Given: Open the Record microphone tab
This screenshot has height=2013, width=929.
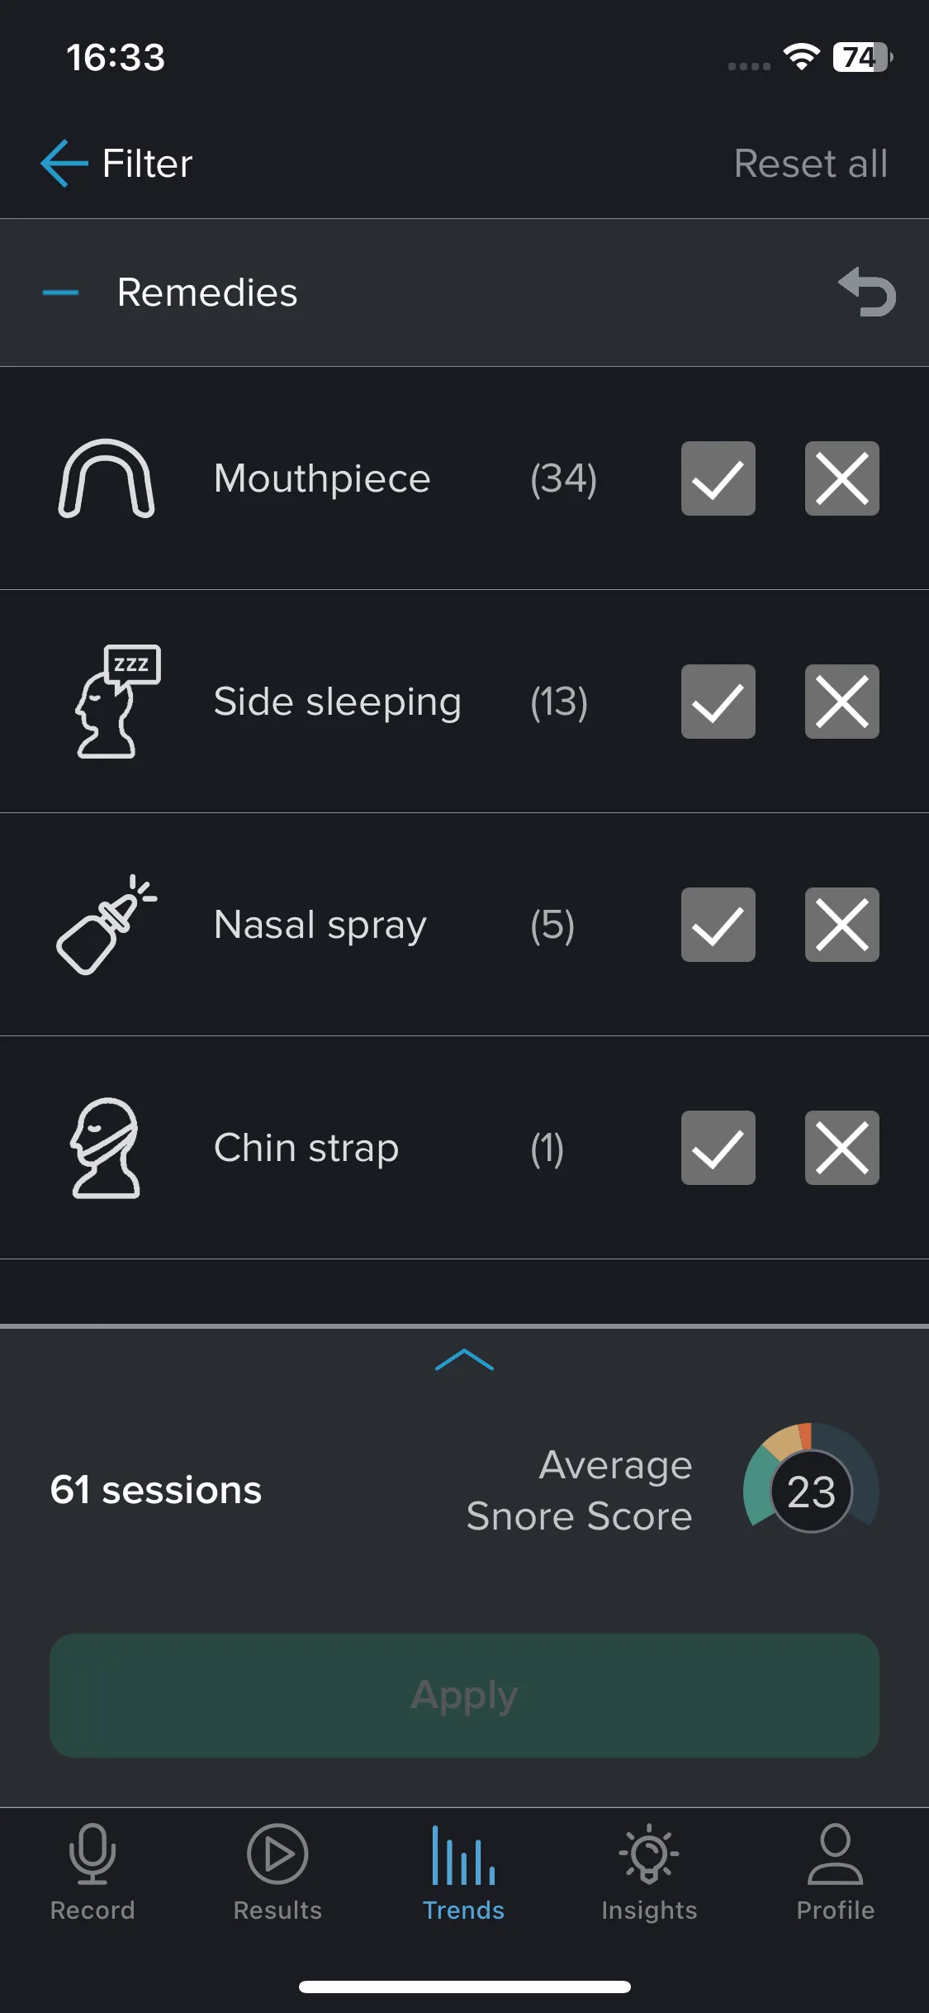Looking at the screenshot, I should tap(92, 1873).
